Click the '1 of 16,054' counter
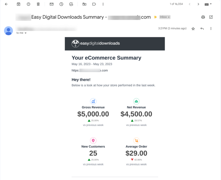The image size is (221, 180). [x=176, y=4]
